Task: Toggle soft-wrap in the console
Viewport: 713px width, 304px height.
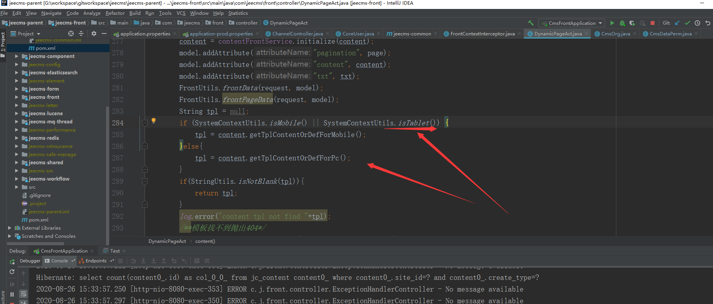Action: [23, 294]
